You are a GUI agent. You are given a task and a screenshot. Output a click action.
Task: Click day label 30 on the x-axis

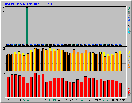click(x=120, y=100)
